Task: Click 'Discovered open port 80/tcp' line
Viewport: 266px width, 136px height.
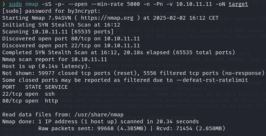Action: click(71, 39)
